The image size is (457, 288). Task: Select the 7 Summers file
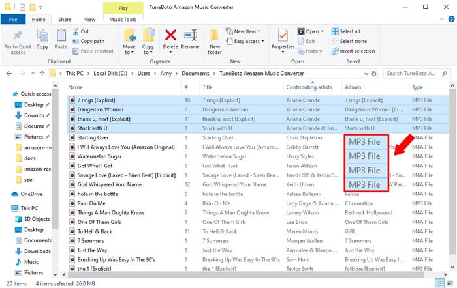pos(91,240)
